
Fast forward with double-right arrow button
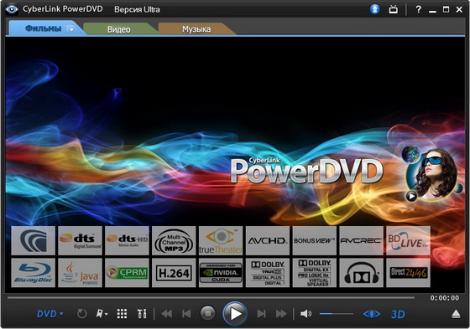[281, 314]
